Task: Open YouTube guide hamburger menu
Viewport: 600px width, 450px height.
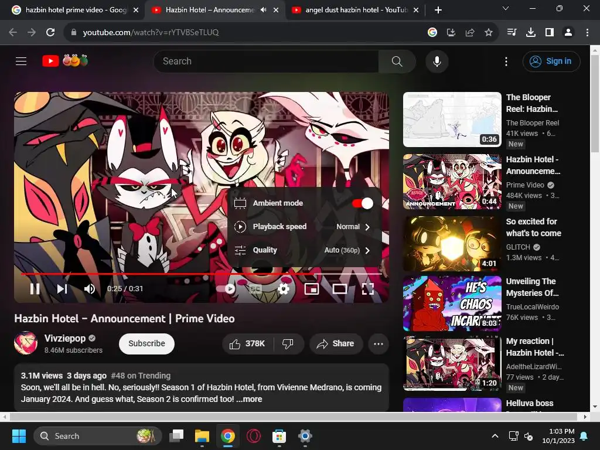Action: (x=21, y=61)
